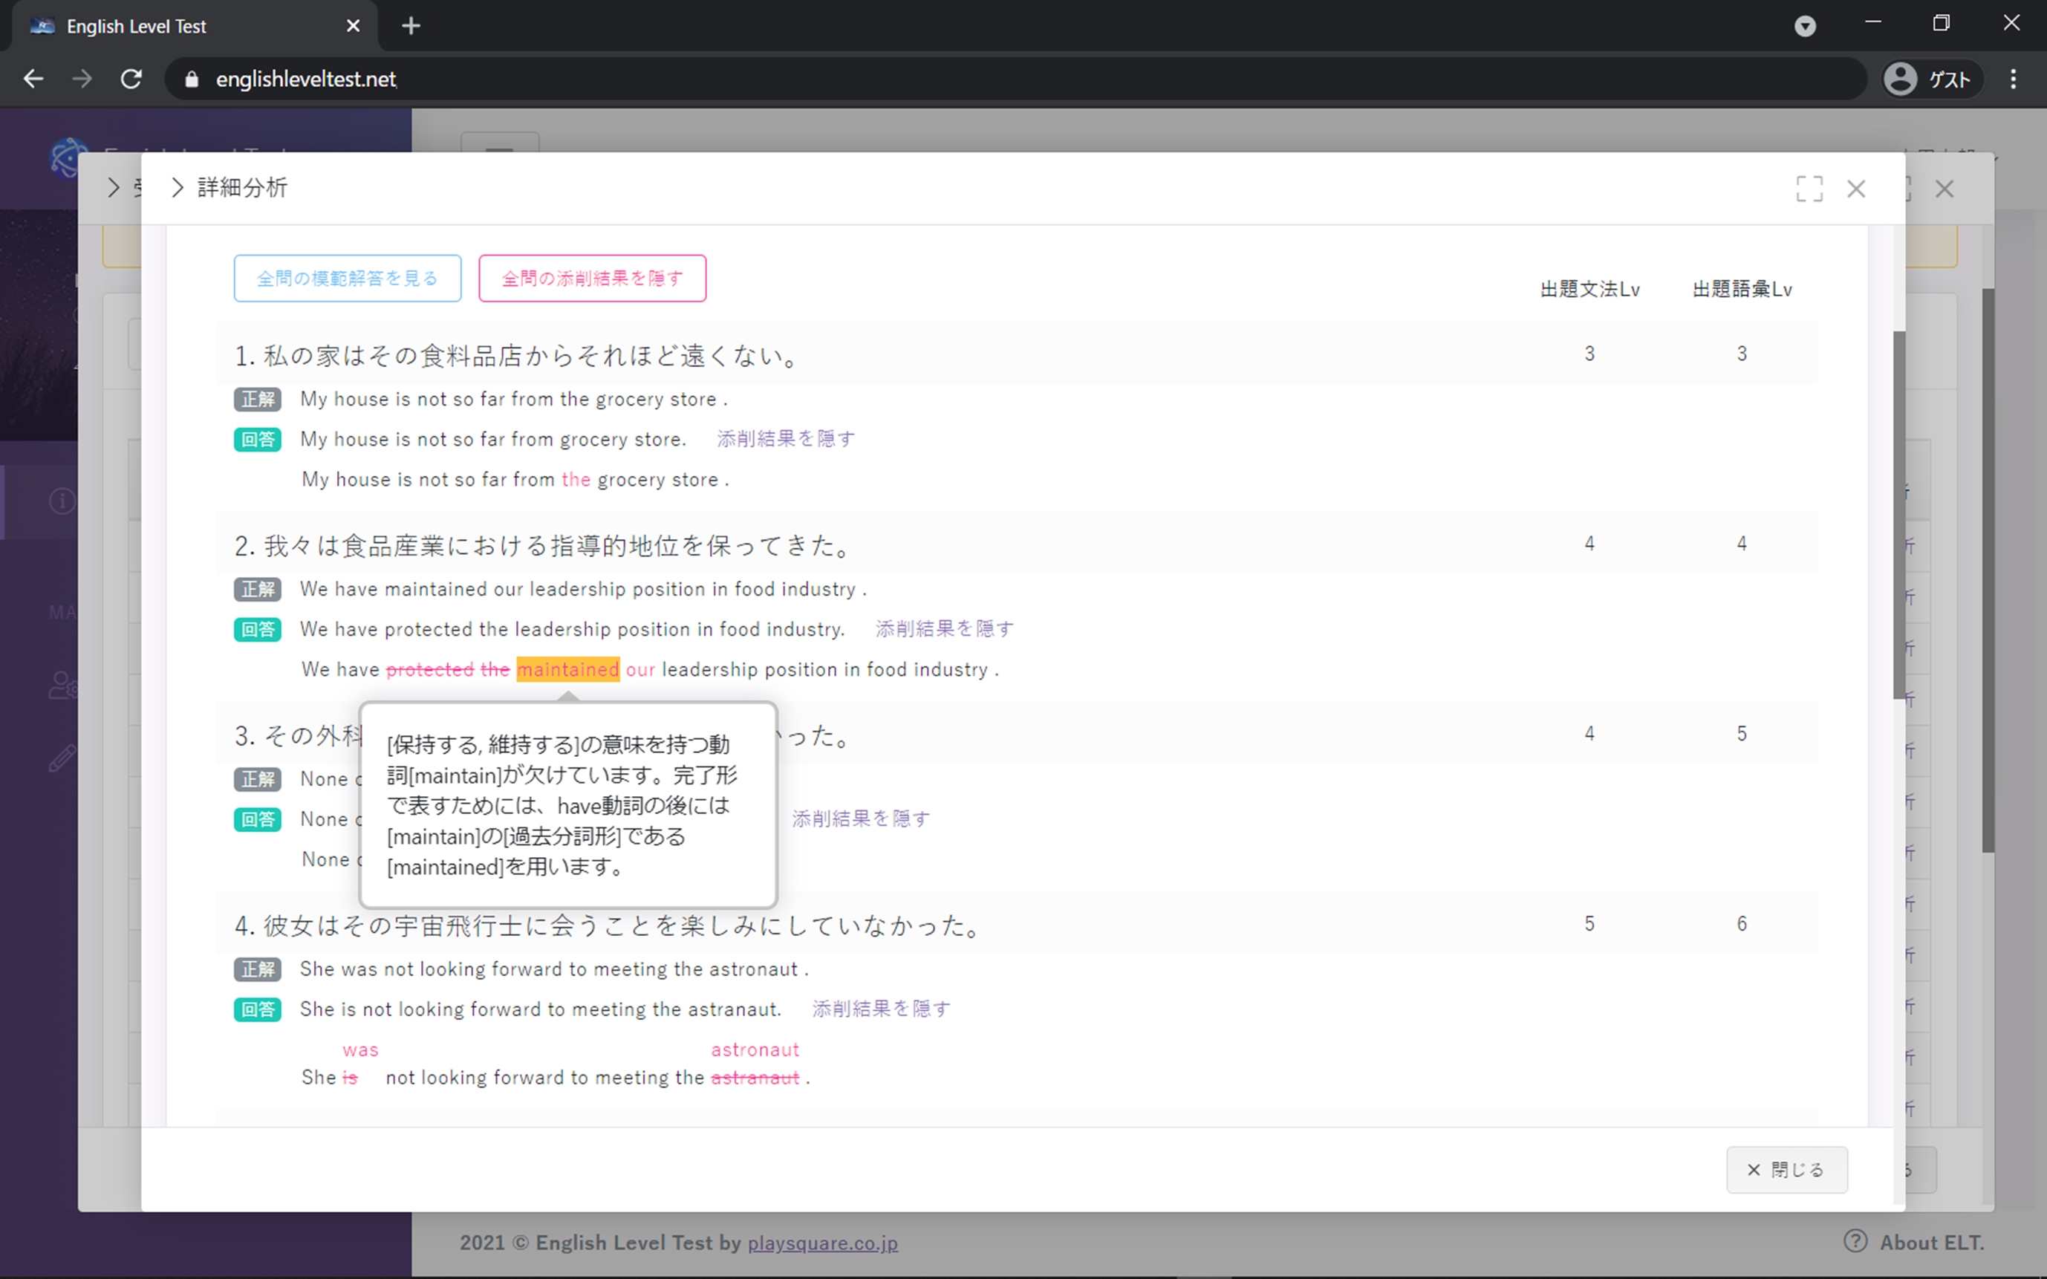Screen dimensions: 2047x1279
Task: Close the 詳細分析 dialog with X icon
Action: click(1856, 189)
